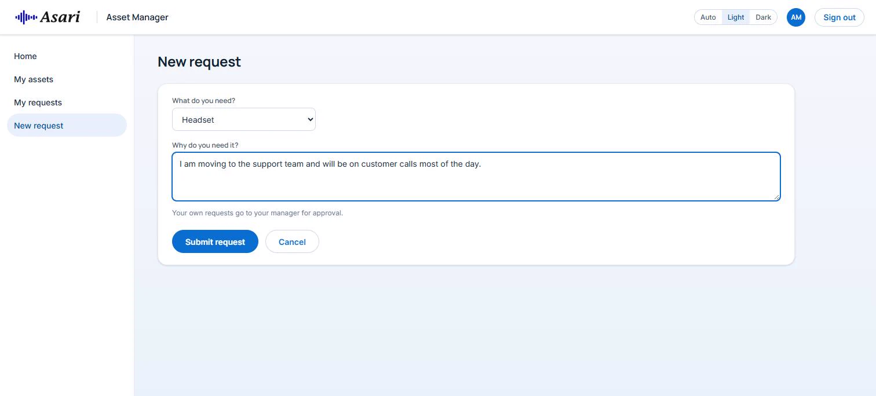Submit the request

[215, 241]
